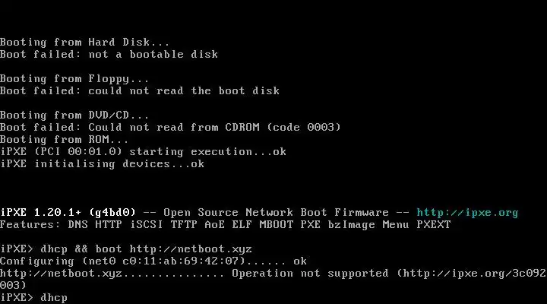547x304 pixels.
Task: Click 'Booting from ROM...' line
Action: [64, 140]
